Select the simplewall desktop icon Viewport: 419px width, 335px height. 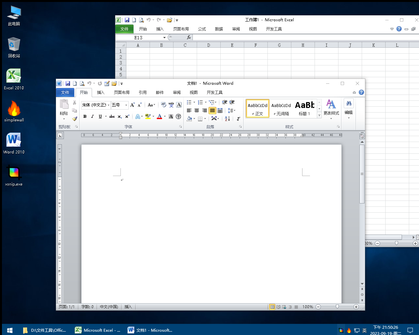(14, 112)
